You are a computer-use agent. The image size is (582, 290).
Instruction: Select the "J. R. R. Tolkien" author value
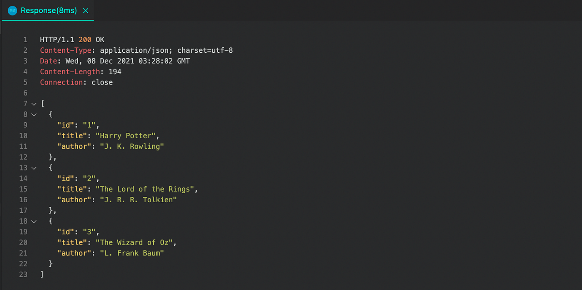(138, 200)
